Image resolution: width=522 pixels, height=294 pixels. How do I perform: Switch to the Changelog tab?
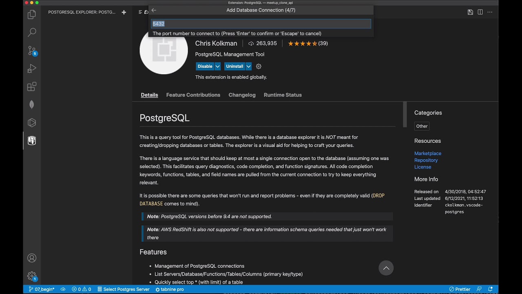pyautogui.click(x=242, y=95)
